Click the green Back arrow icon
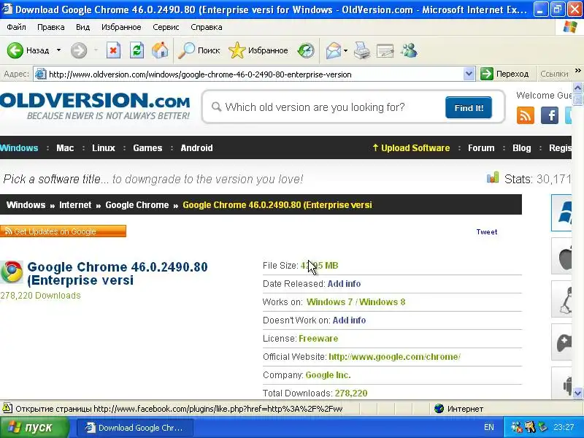The height and width of the screenshot is (438, 584). click(15, 50)
